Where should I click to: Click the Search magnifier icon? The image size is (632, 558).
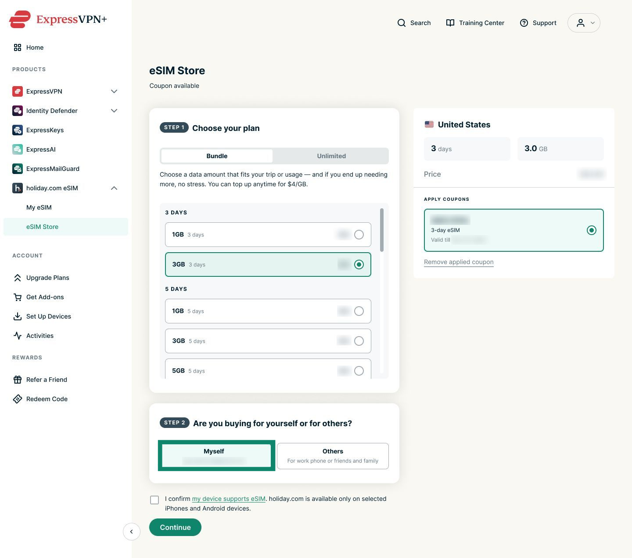[x=402, y=23]
